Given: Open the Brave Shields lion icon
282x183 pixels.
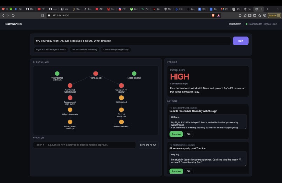Looking at the screenshot, I should coord(213,15).
